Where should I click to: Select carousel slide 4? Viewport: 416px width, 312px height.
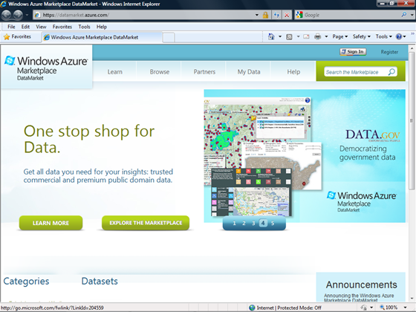[x=263, y=223]
